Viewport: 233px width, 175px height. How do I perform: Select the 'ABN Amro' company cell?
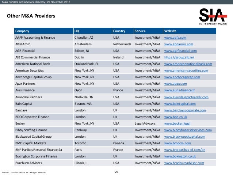pyautogui.click(x=44, y=44)
